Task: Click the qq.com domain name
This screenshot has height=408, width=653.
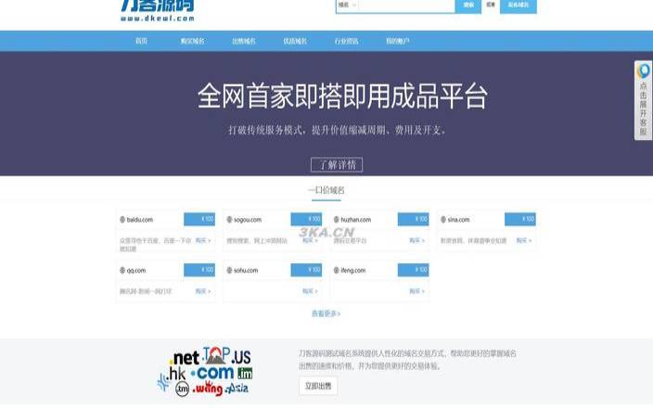Action: [136, 270]
